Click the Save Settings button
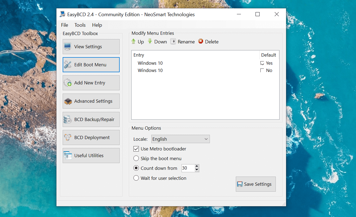Image resolution: width=356 pixels, height=217 pixels. coord(256,184)
